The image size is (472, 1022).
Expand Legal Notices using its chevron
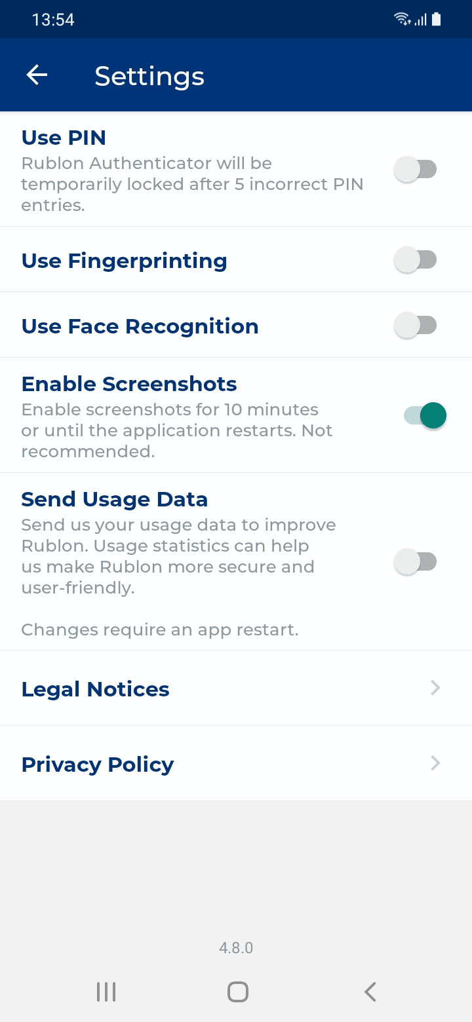[x=435, y=688]
